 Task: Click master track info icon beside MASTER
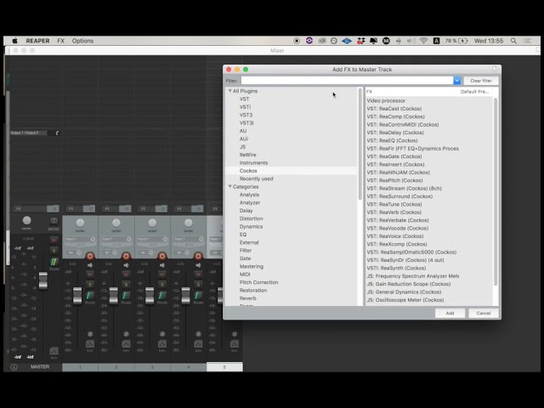tap(14, 366)
